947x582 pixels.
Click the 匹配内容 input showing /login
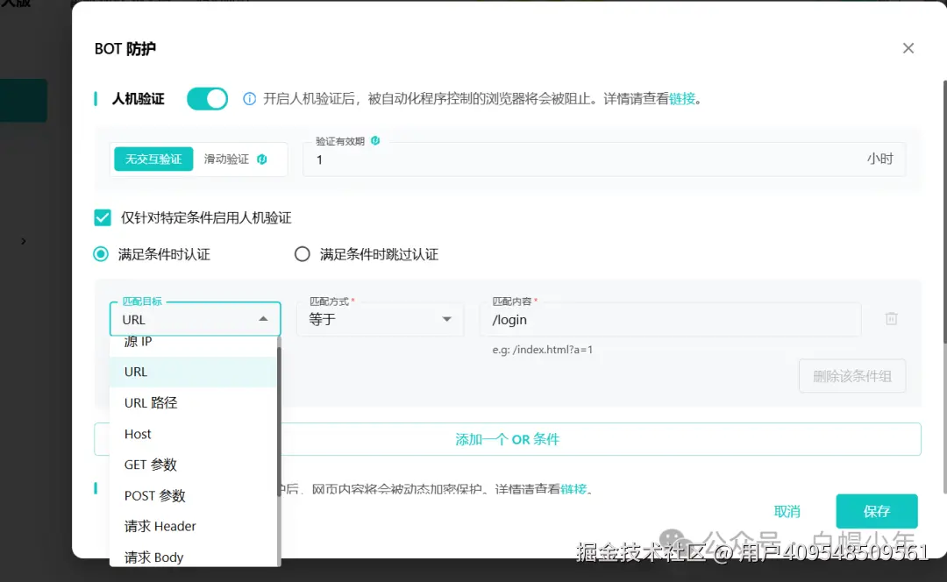671,319
